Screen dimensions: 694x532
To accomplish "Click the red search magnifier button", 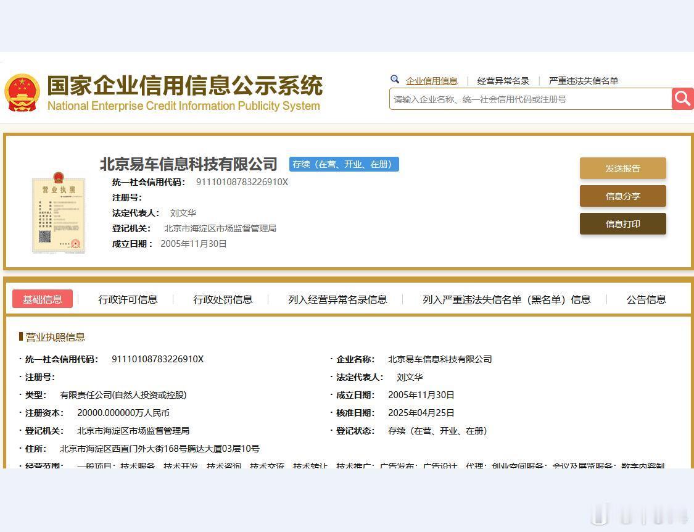I will (x=682, y=99).
